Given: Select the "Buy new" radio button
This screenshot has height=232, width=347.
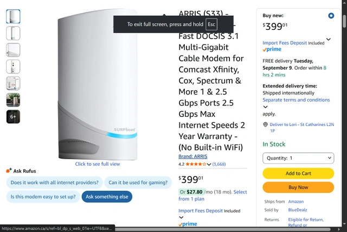Looking at the screenshot, I should click(331, 16).
